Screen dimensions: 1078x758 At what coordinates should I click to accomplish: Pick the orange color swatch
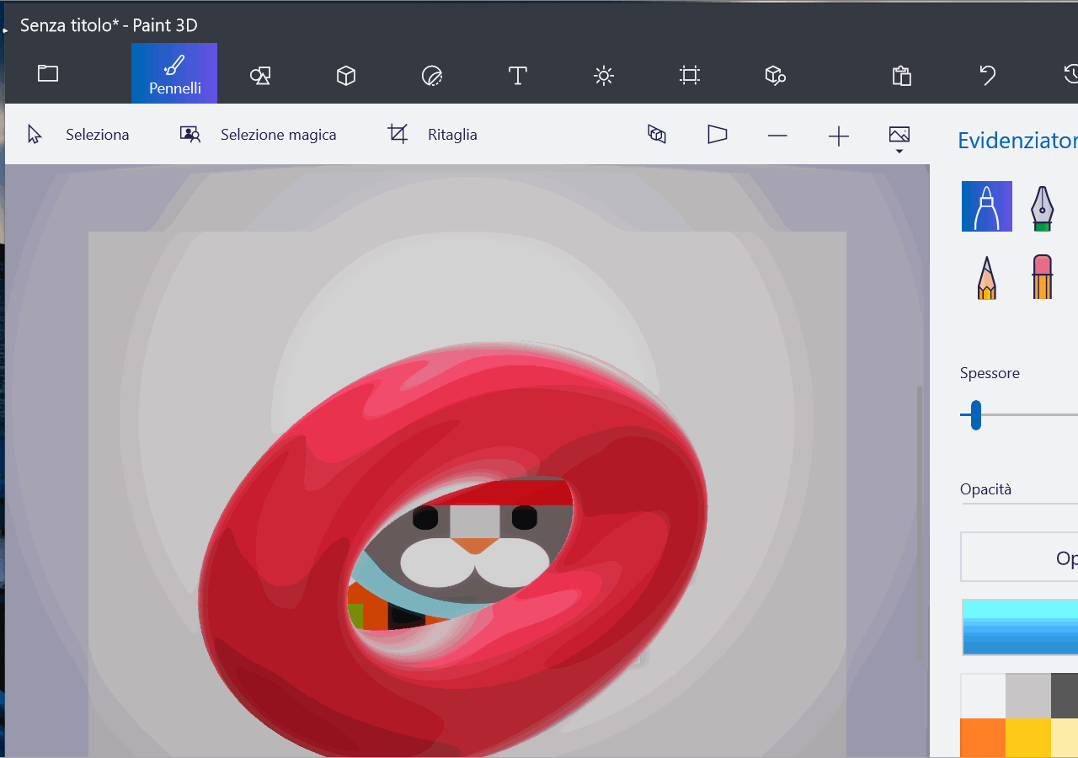point(983,739)
